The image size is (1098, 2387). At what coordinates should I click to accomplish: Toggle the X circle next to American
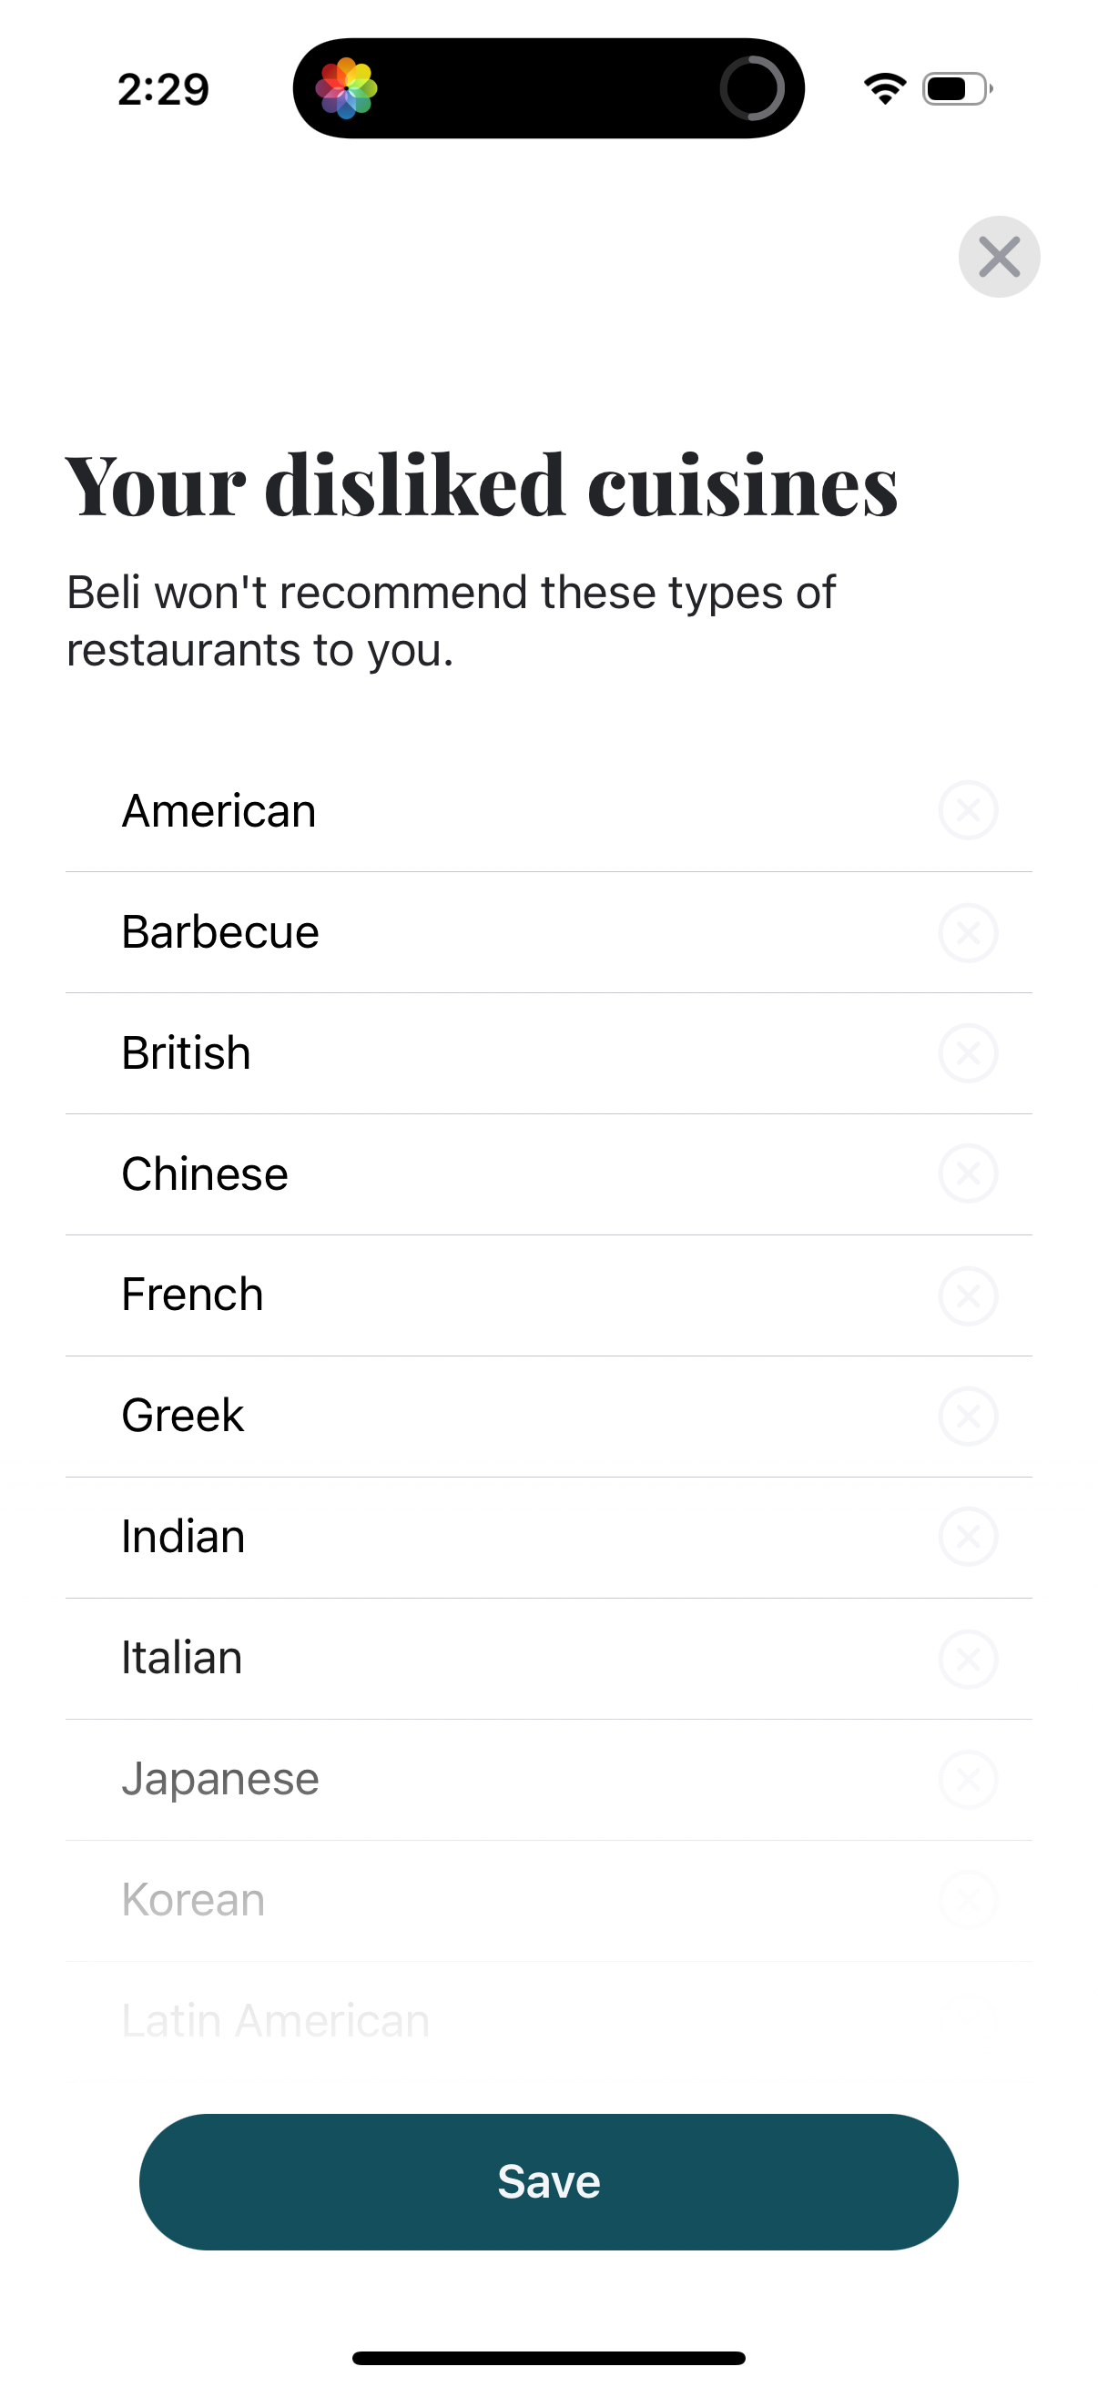point(968,811)
